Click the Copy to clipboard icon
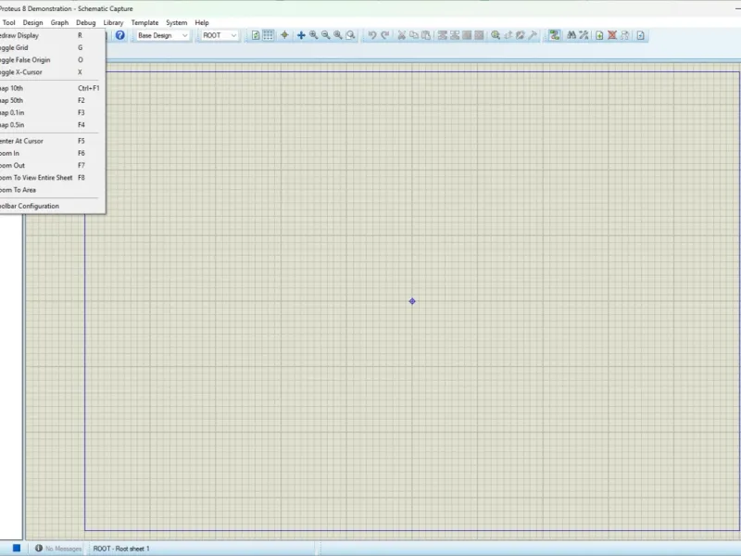This screenshot has height=556, width=741. [413, 35]
